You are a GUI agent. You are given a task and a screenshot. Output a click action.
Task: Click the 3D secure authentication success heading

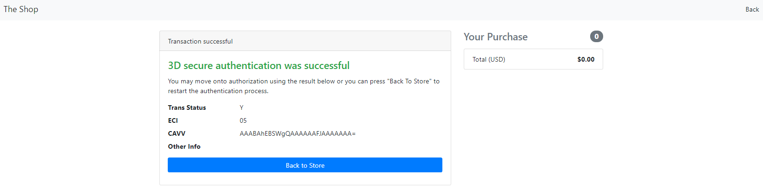tap(258, 65)
